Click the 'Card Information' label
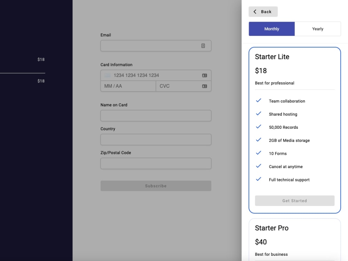This screenshot has width=348, height=261. (x=116, y=65)
